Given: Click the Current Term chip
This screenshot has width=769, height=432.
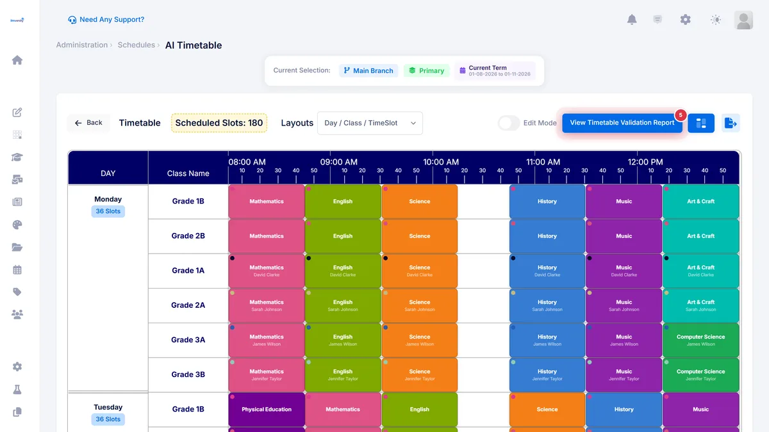Looking at the screenshot, I should click(x=495, y=70).
